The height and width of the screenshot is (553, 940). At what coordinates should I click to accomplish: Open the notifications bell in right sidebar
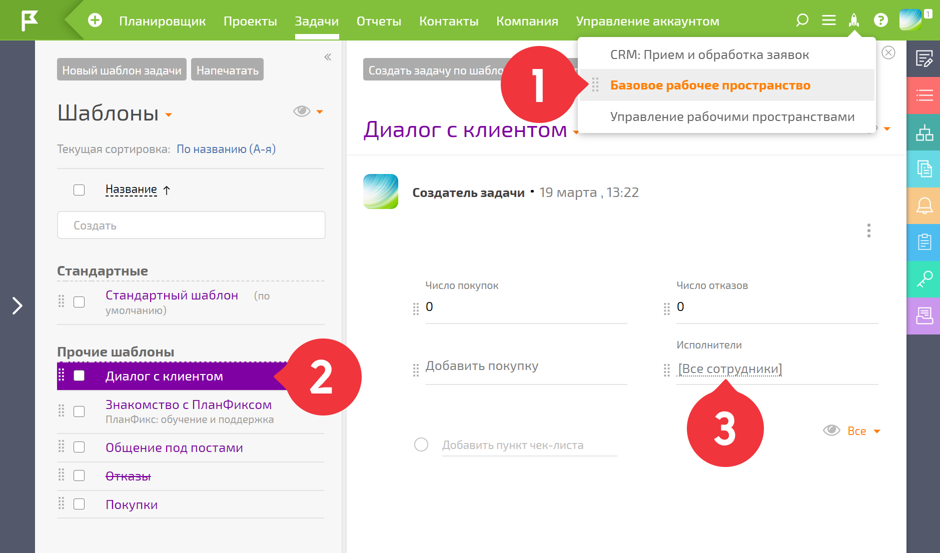click(x=924, y=205)
